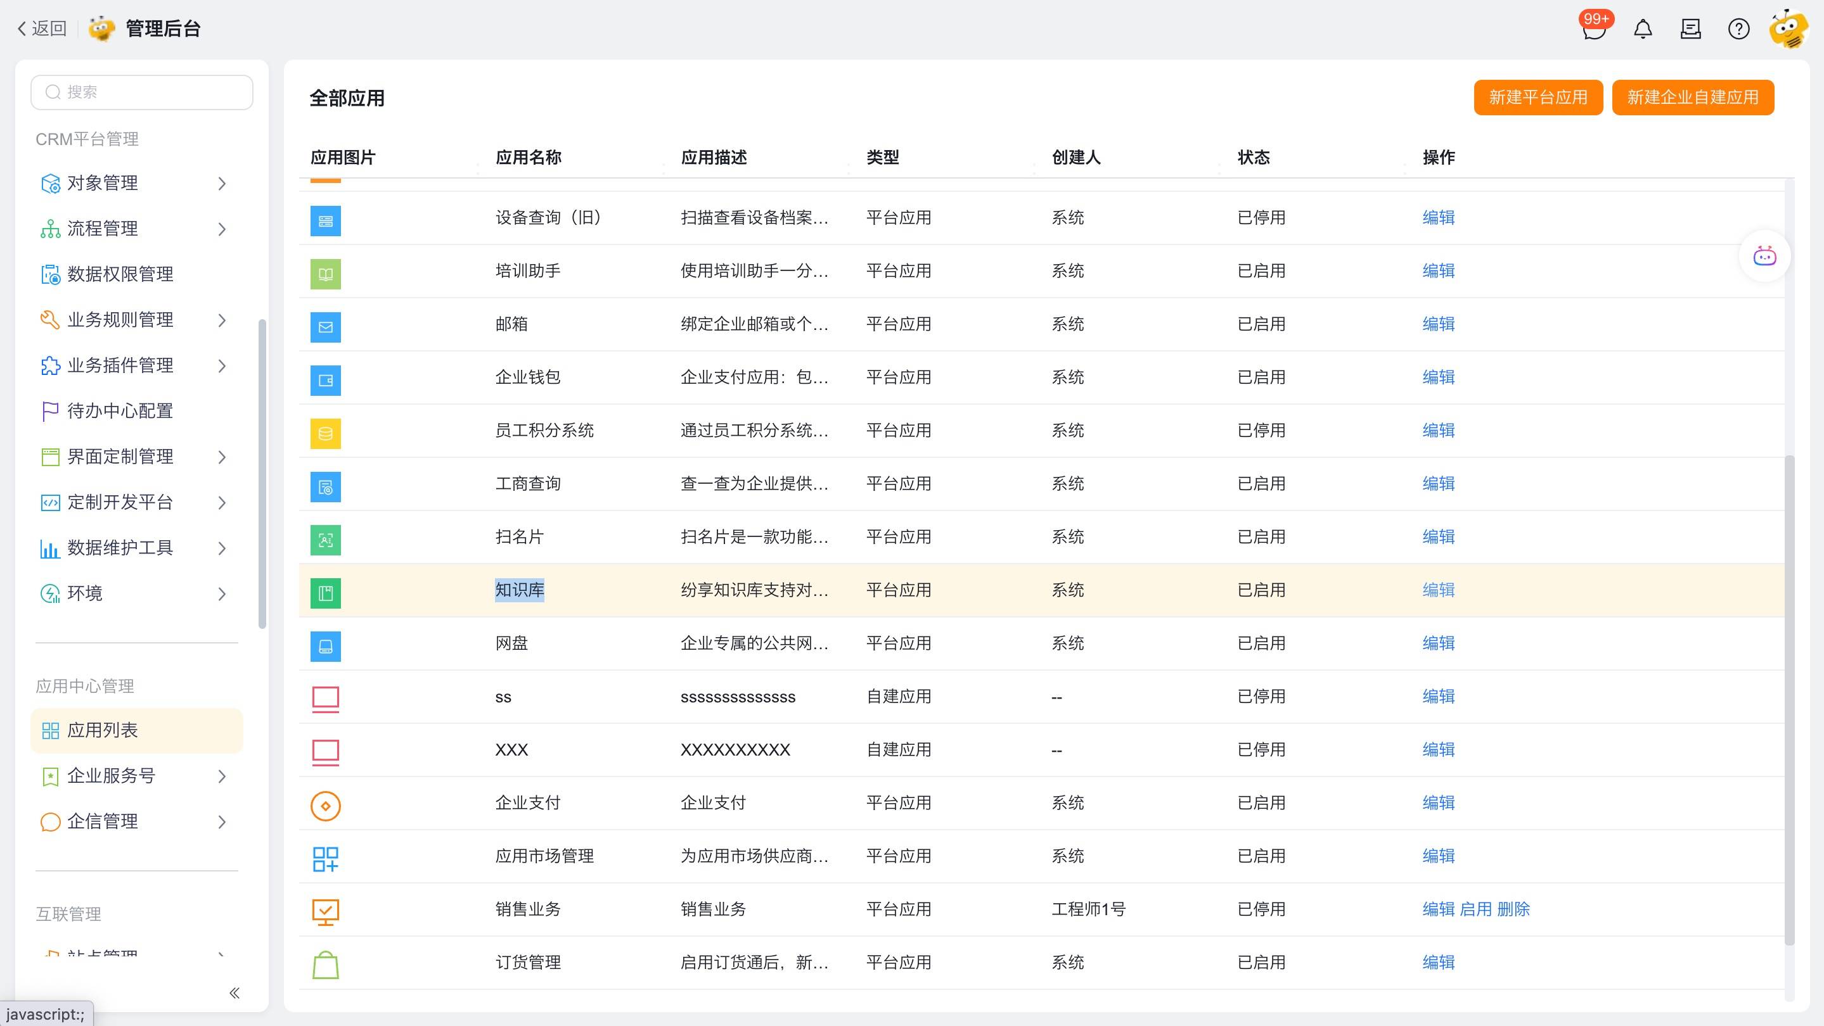
Task: Click the 应用市场管理 grid icon
Action: [x=326, y=858]
